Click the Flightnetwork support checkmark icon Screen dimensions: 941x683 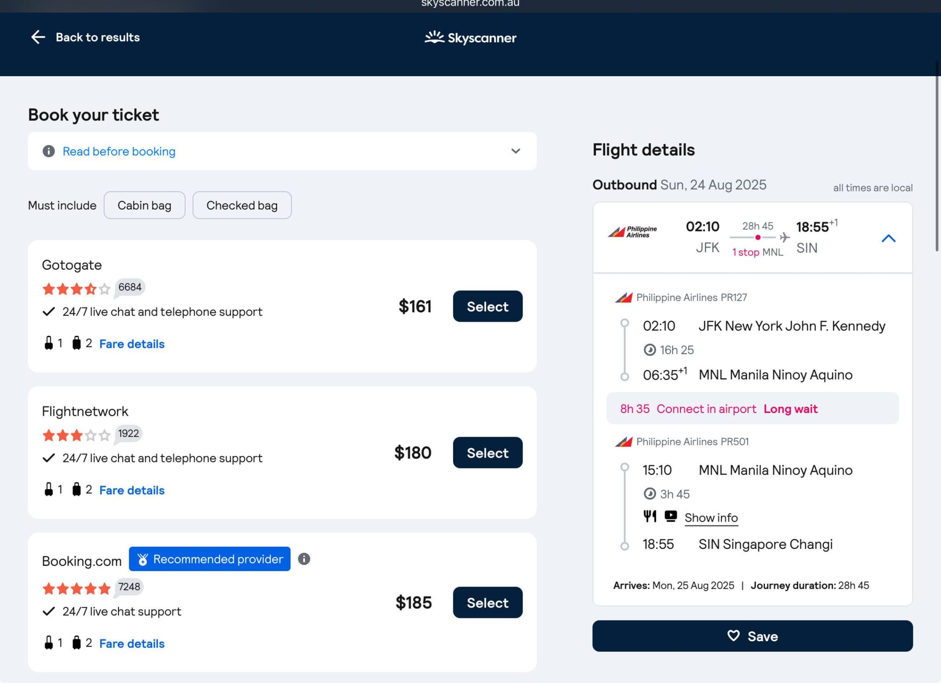[x=48, y=458]
